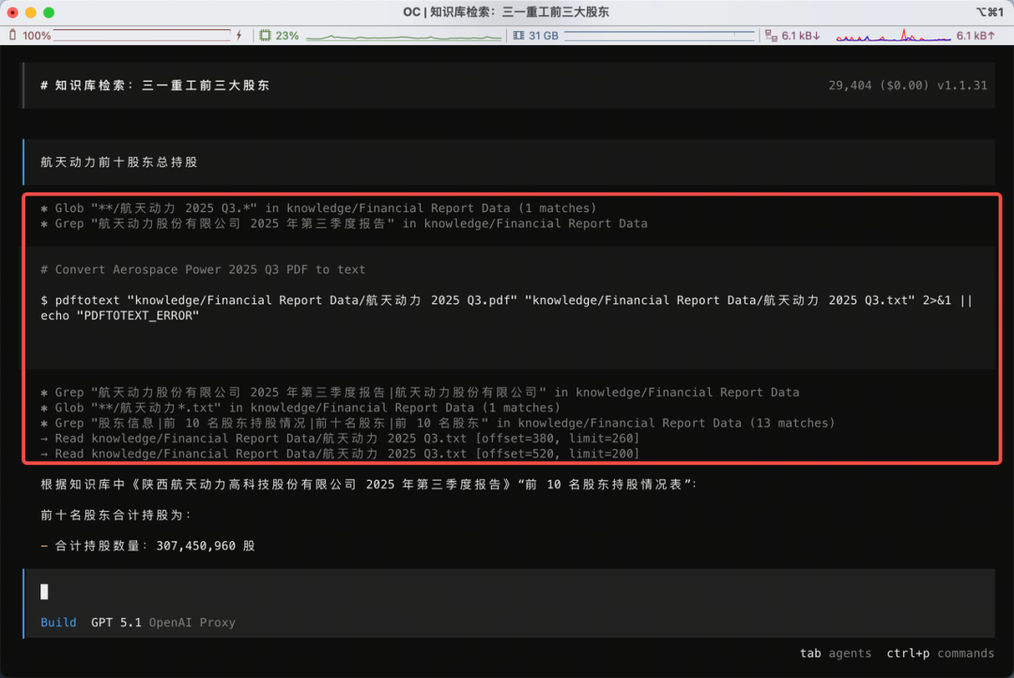Click the memory RAM icon
This screenshot has height=678, width=1014.
(x=518, y=36)
